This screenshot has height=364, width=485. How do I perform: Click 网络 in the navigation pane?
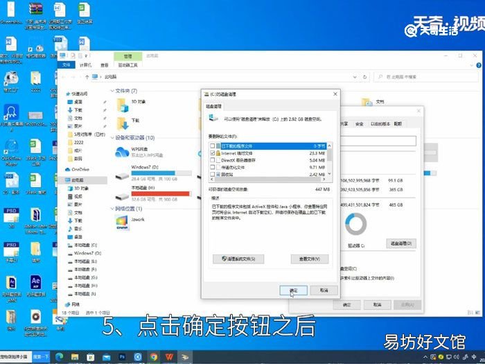point(75,304)
